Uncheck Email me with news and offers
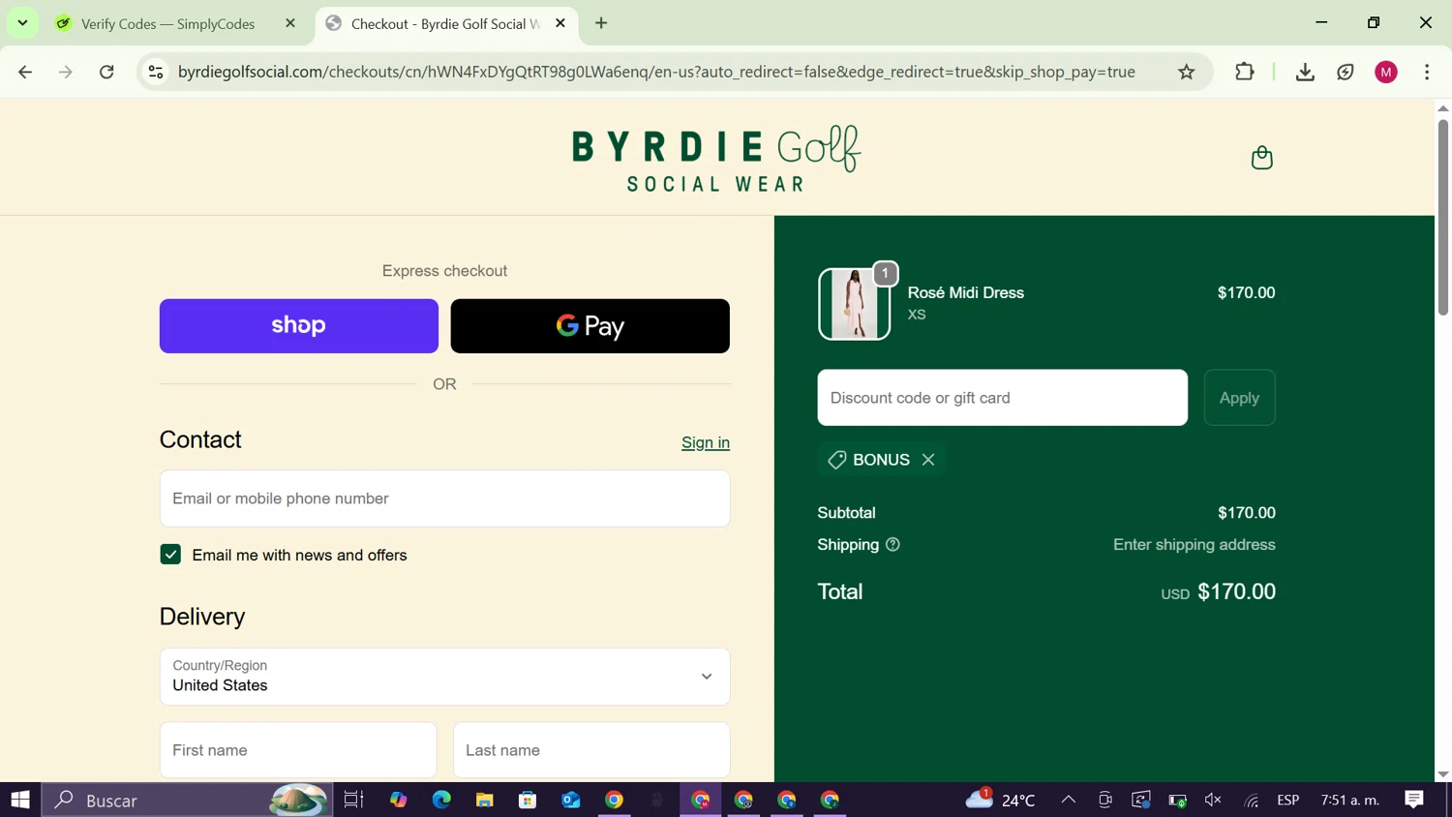This screenshot has height=817, width=1452. (170, 555)
